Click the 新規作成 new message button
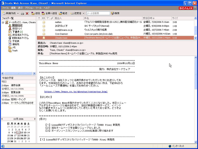The width and height of the screenshot is (198, 149). 9,13
